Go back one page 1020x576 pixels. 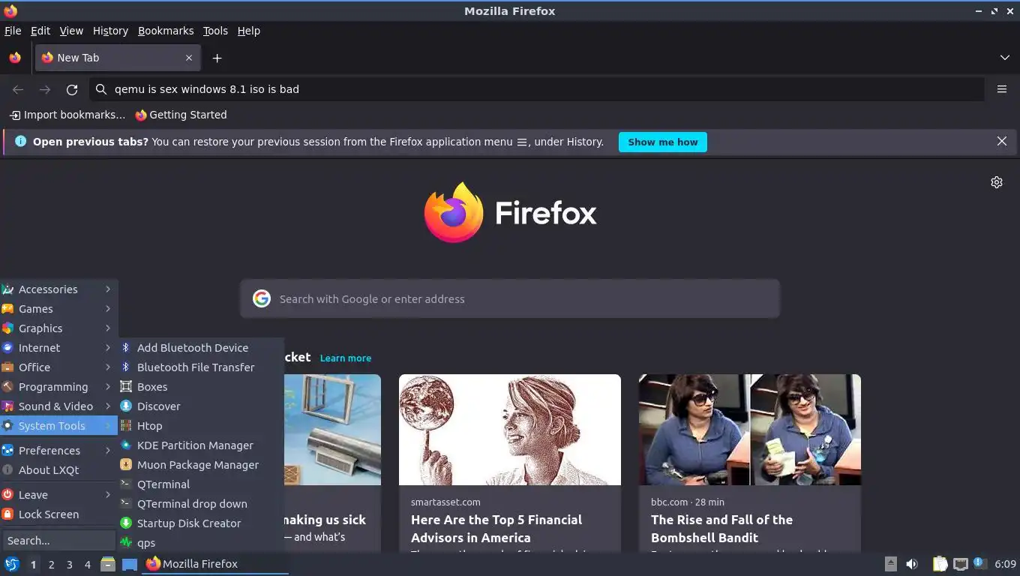18,89
